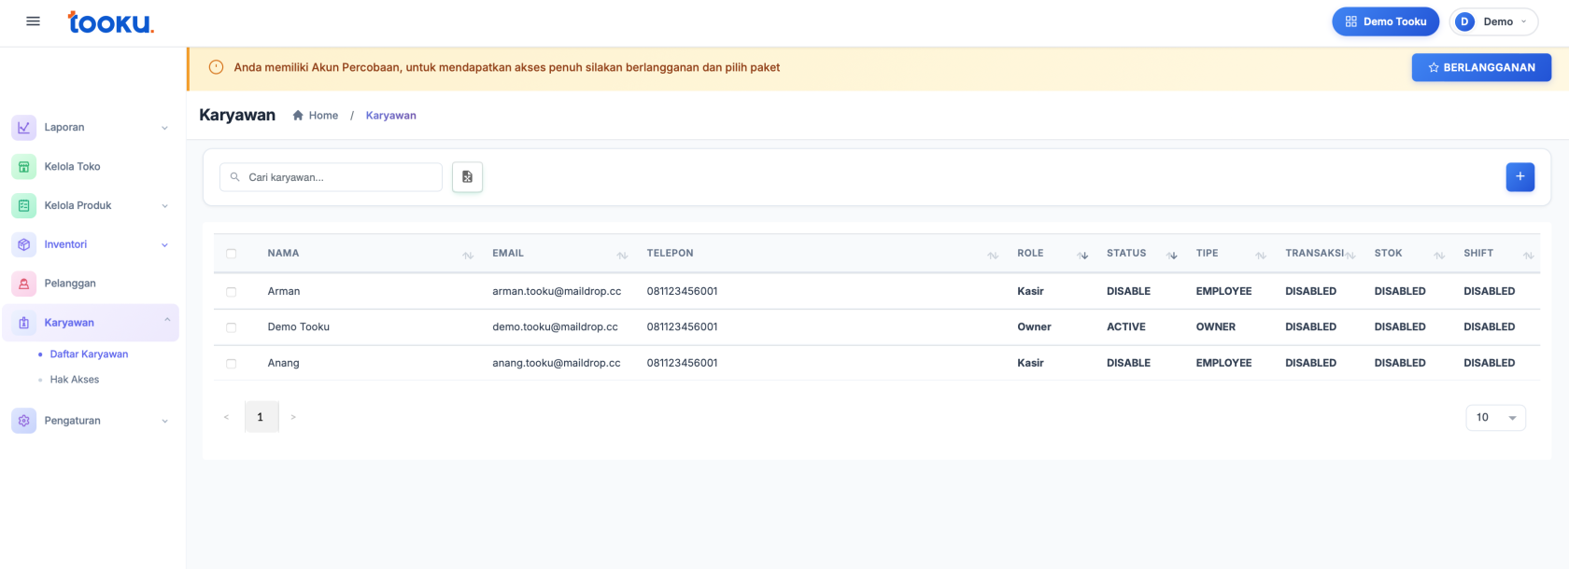Click the Pelanggan person icon
The image size is (1569, 569).
pos(24,284)
